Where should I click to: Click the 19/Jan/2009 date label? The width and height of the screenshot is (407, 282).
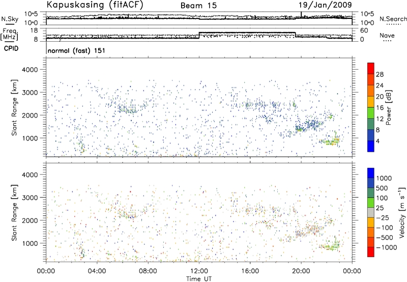tap(325, 5)
